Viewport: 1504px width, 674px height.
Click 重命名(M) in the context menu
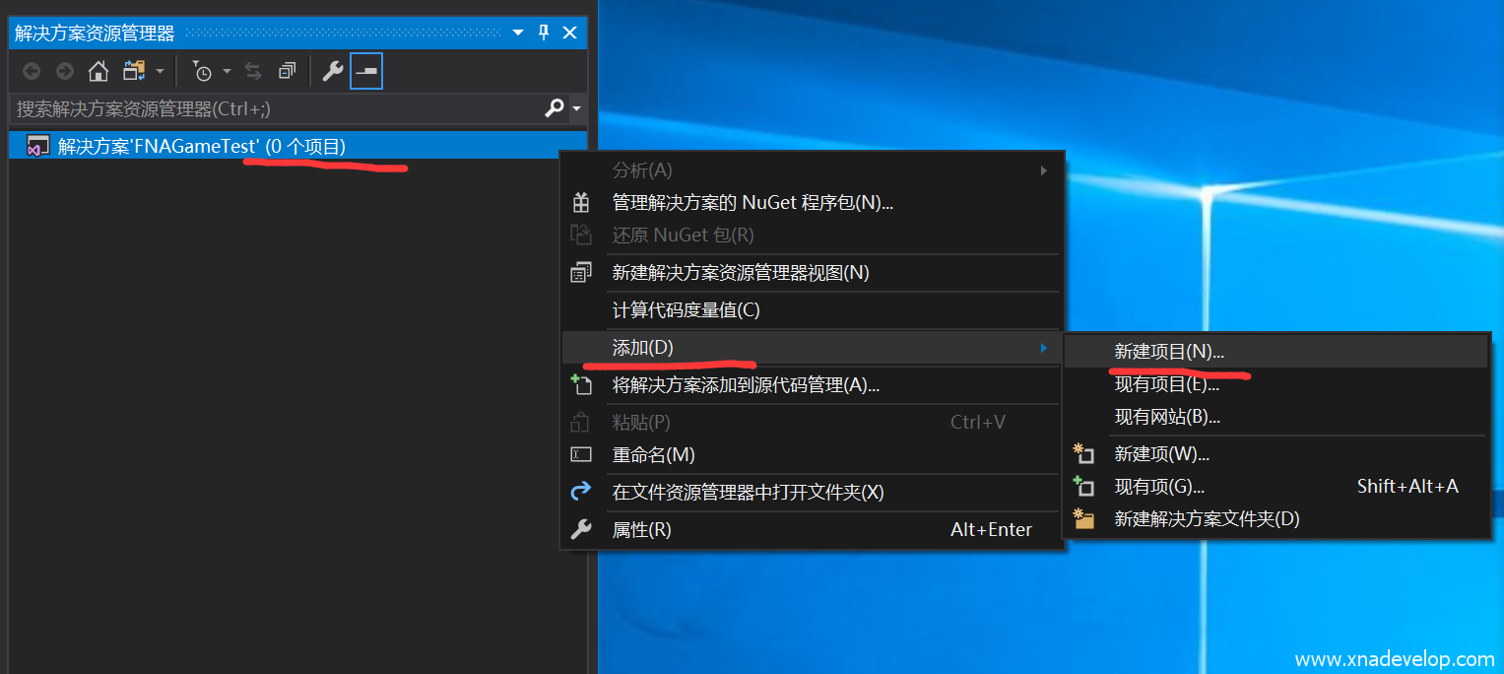point(653,455)
